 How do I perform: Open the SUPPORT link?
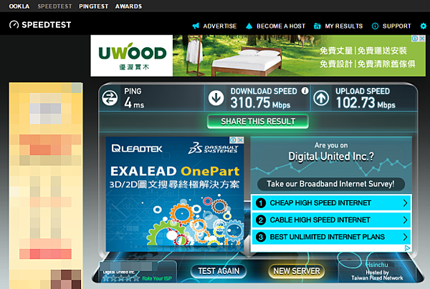point(396,26)
